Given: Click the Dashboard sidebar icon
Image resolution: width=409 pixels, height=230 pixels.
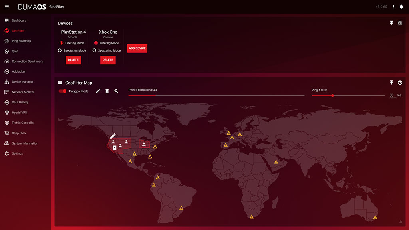Looking at the screenshot, I should [7, 20].
